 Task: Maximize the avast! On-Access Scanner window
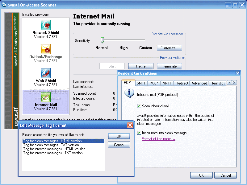pos(235,5)
